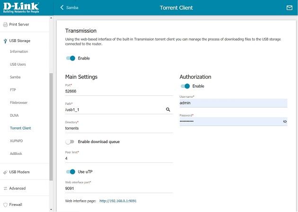The height and width of the screenshot is (212, 298).
Task: Open the FTP settings page
Action: (13, 90)
